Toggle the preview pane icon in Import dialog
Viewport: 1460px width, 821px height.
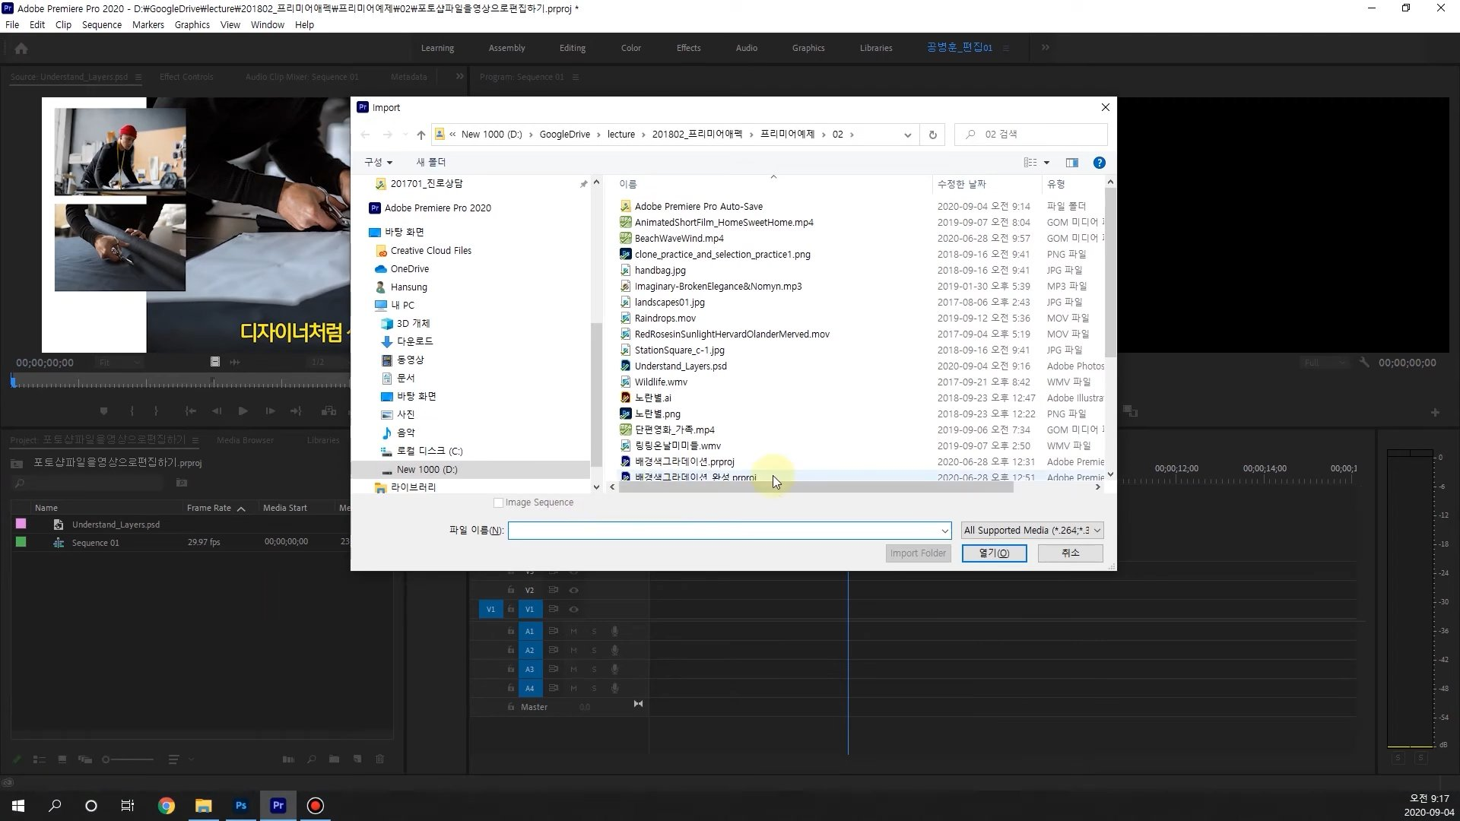click(x=1072, y=163)
